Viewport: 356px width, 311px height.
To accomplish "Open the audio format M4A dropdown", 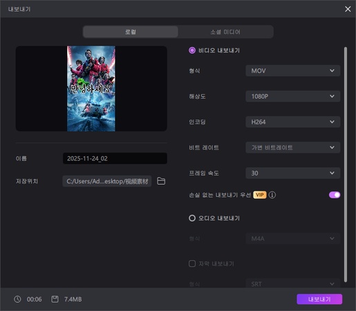I will (x=292, y=238).
